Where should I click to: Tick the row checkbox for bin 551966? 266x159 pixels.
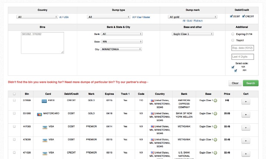[14, 113]
